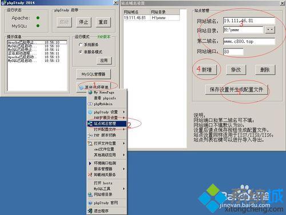This screenshot has width=286, height=215.
Task: Open phpMyAdmin via its menu icon
Action: [x=90, y=104]
